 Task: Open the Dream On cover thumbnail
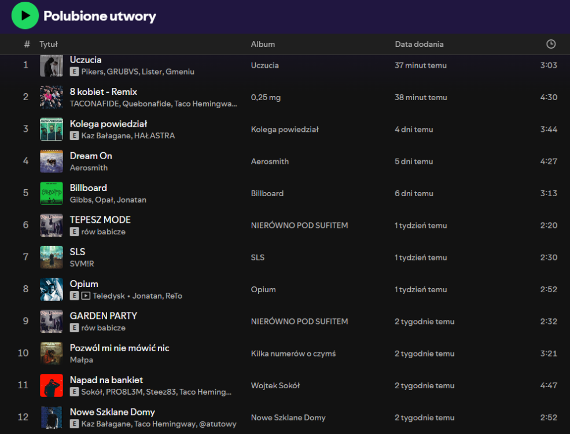click(52, 161)
